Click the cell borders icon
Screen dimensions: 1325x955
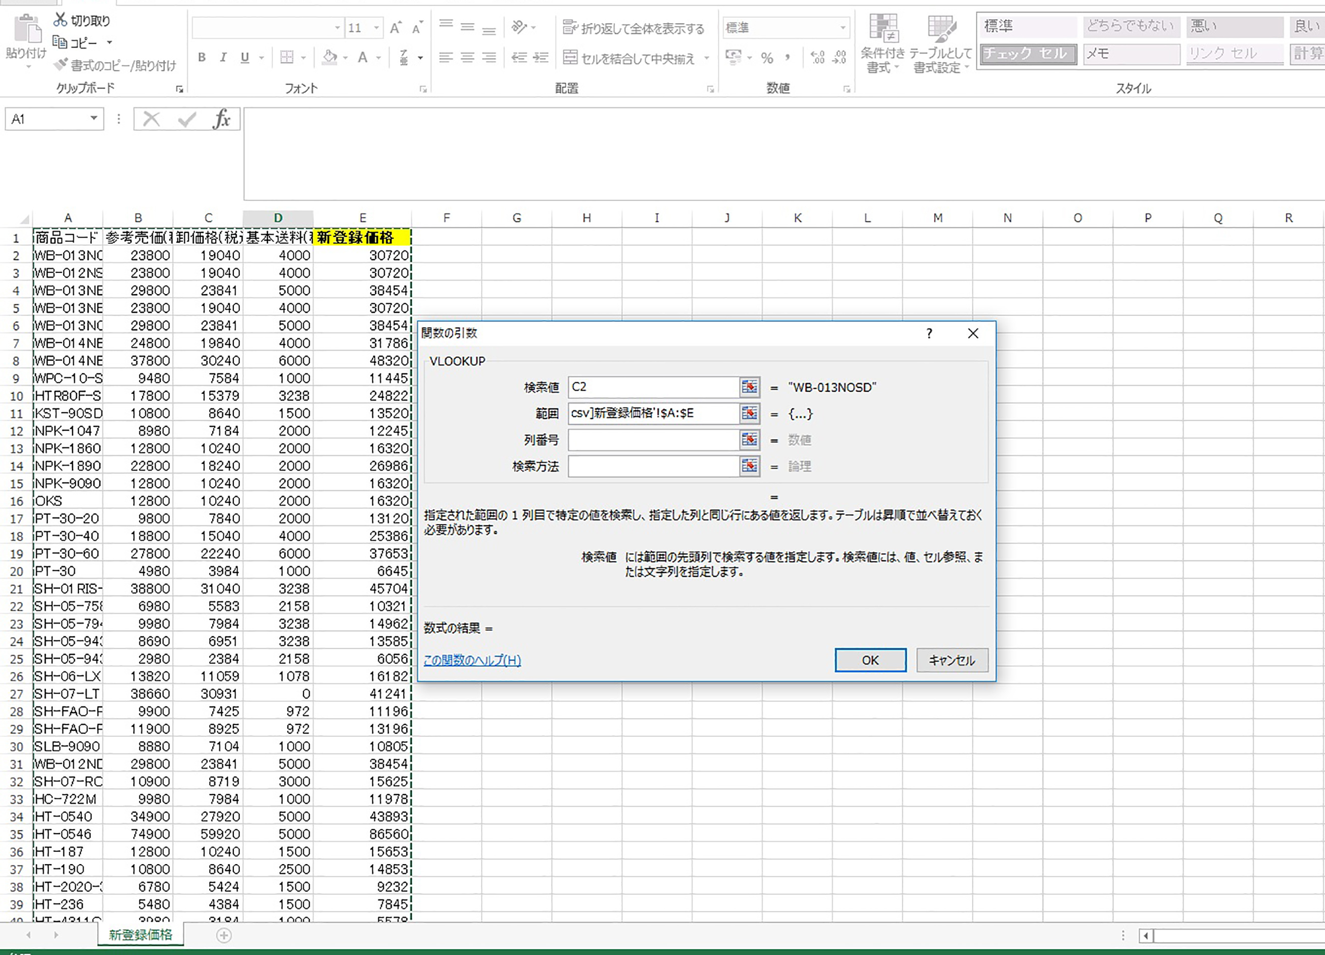coord(286,57)
